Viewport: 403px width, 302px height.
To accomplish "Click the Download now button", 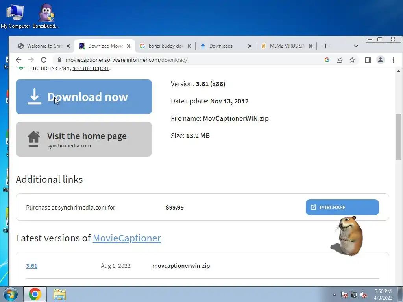I will 84,97.
